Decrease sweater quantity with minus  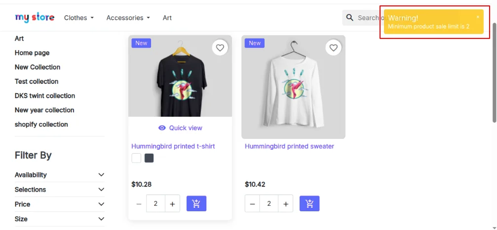252,204
